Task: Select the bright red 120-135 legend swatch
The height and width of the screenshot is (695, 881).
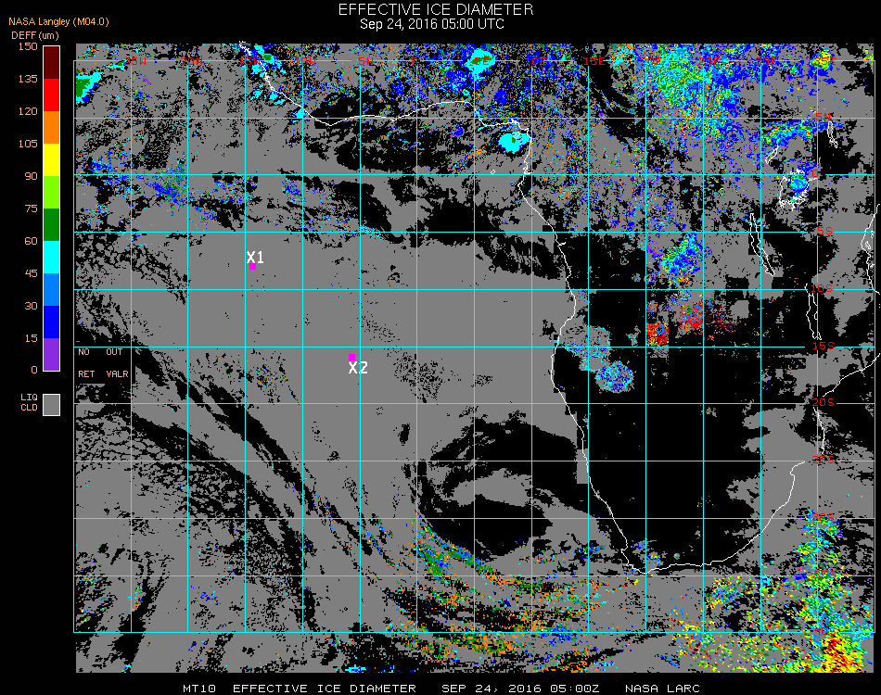Action: [x=52, y=95]
